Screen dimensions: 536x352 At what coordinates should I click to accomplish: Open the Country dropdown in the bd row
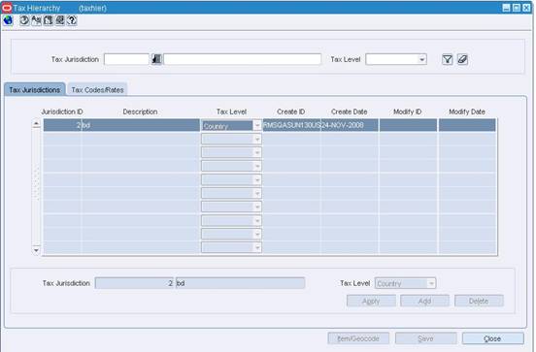point(257,126)
